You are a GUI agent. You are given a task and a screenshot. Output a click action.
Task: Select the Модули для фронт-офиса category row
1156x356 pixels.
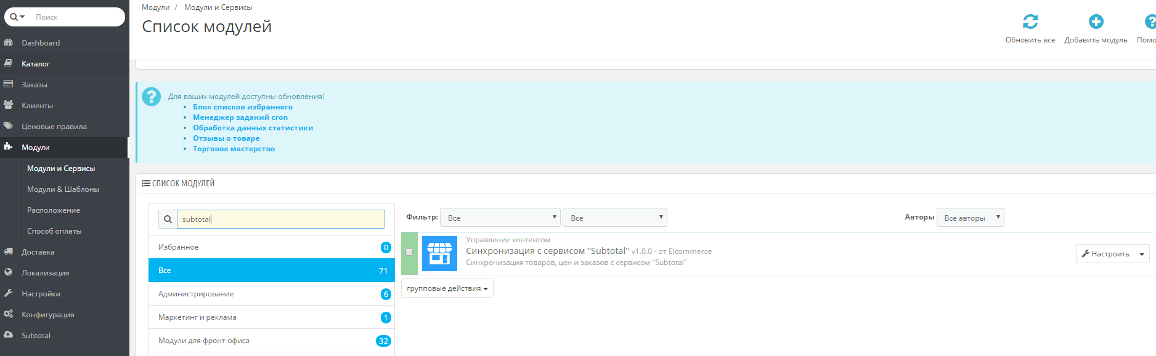tap(272, 341)
